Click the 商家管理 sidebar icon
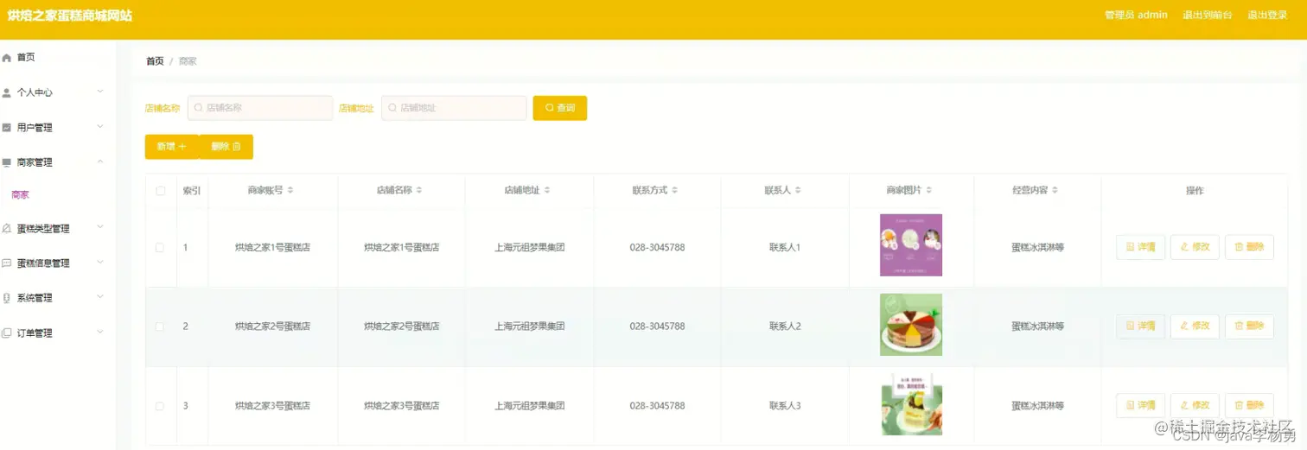The height and width of the screenshot is (450, 1307). pyautogui.click(x=7, y=162)
